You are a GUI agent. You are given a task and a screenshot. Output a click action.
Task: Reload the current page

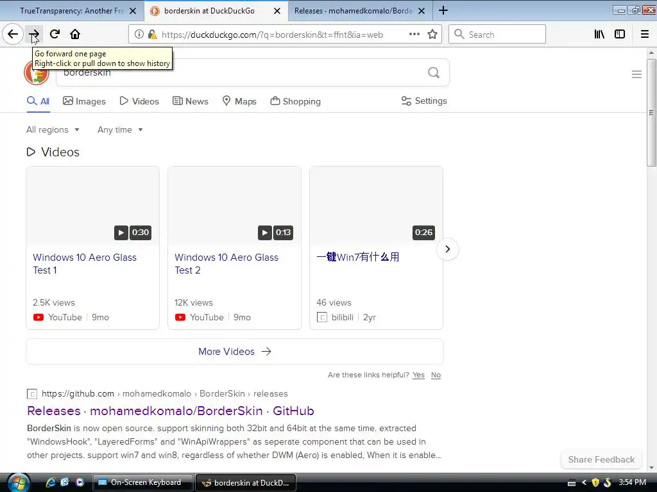click(55, 35)
